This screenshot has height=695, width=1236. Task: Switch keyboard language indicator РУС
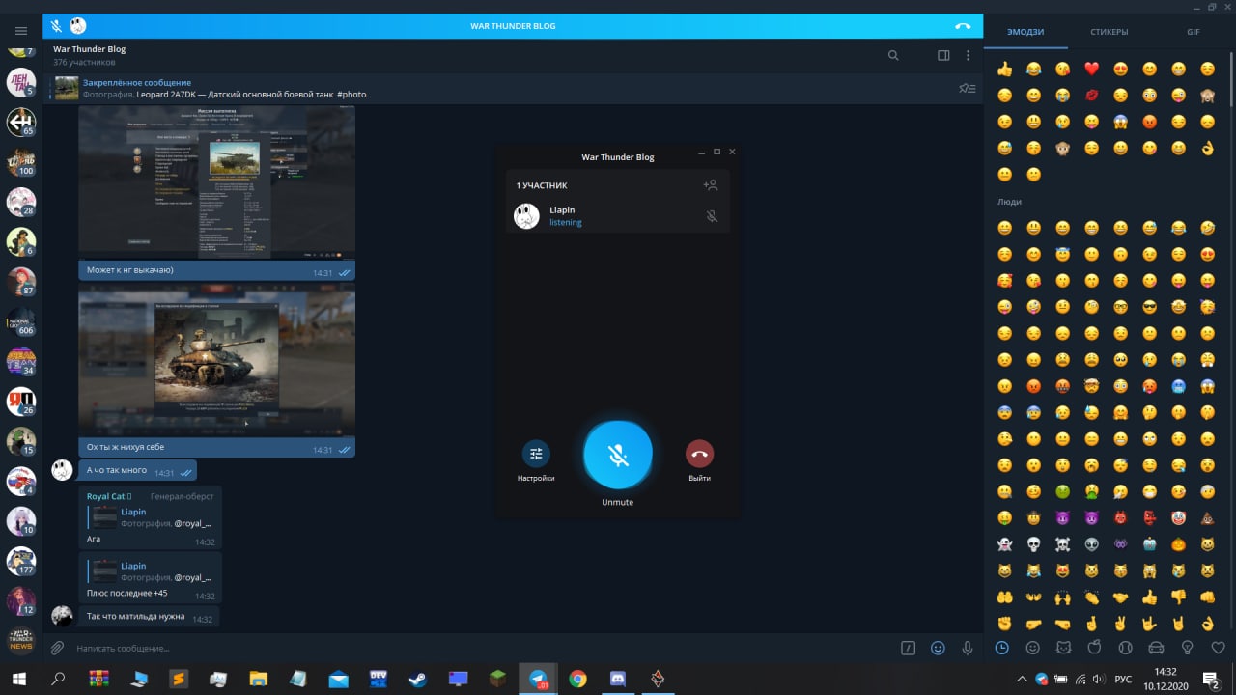tap(1123, 679)
